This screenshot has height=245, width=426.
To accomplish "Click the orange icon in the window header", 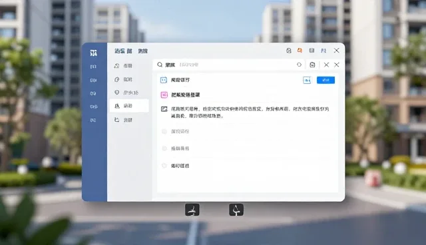I will coord(300,51).
